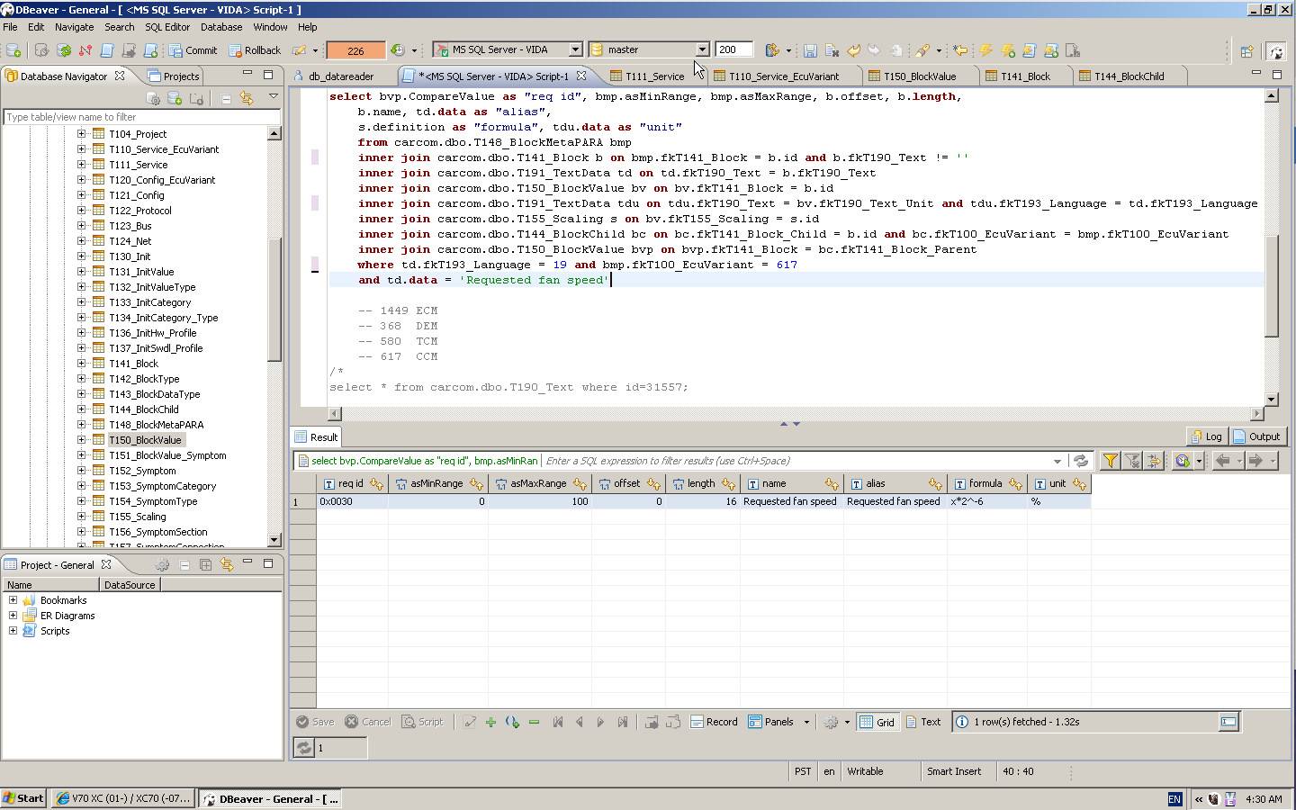Expand the T141_Block tree node
The image size is (1296, 810).
tap(81, 364)
